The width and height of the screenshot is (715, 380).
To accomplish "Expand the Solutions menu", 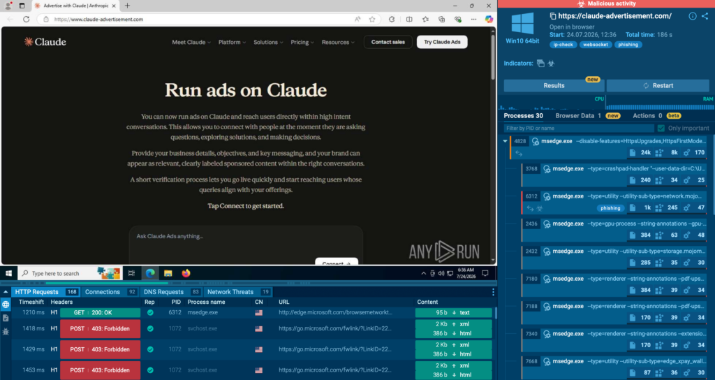I will click(x=268, y=42).
